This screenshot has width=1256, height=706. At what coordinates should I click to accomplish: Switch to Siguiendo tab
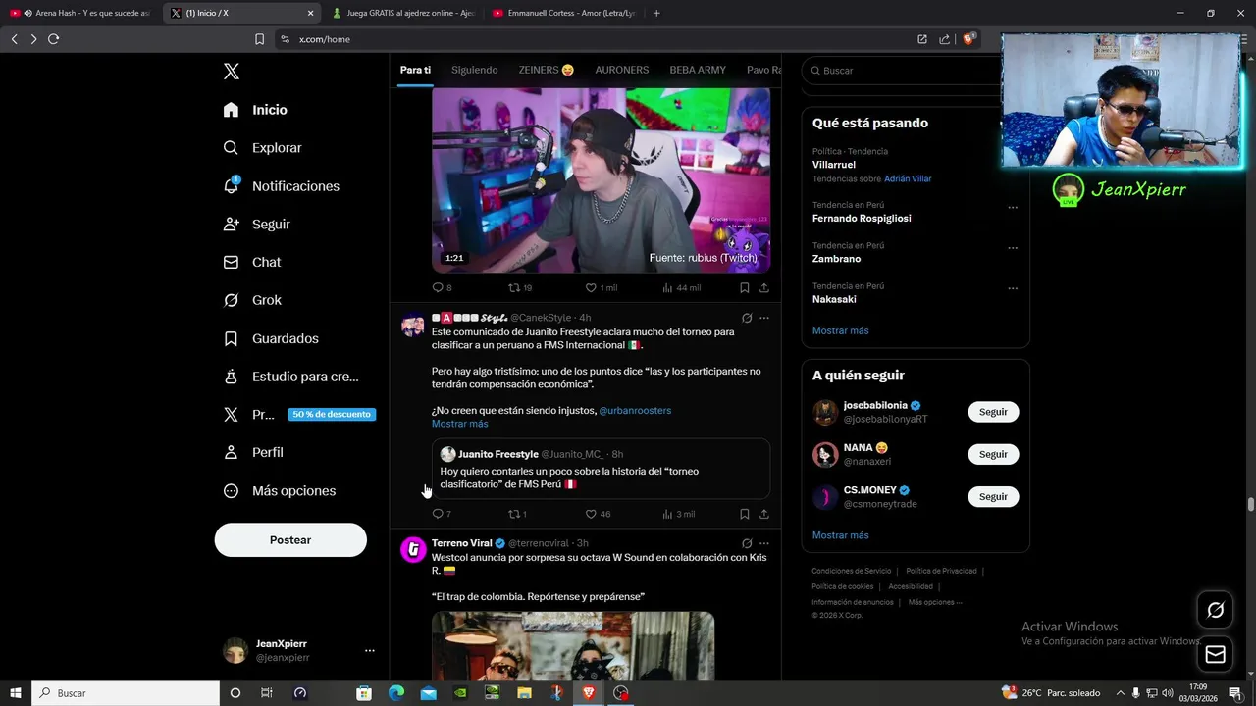(475, 70)
